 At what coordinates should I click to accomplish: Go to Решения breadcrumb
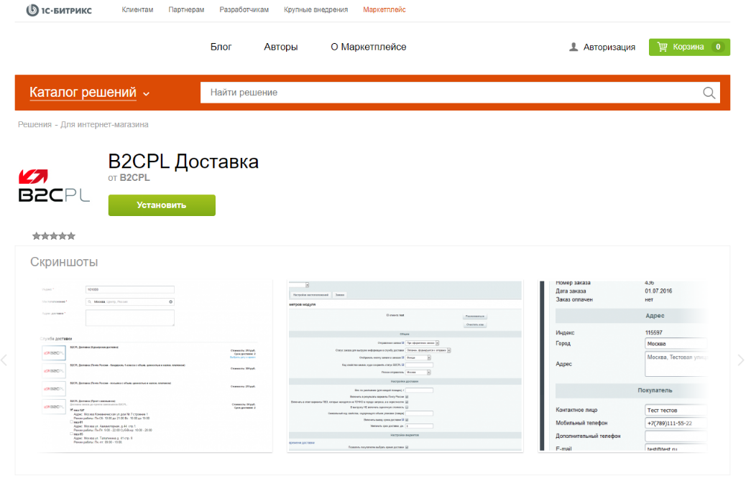(x=34, y=124)
